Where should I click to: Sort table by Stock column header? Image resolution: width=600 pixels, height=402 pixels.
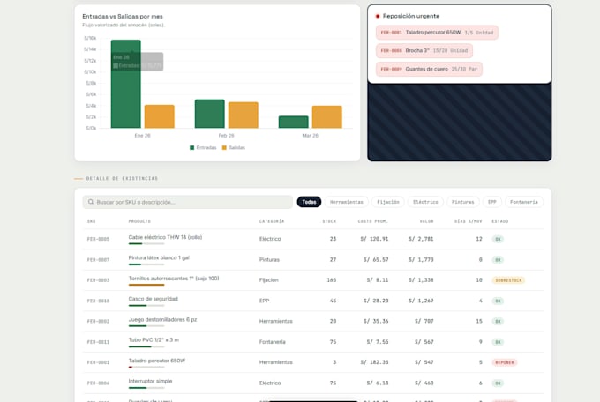tap(329, 221)
